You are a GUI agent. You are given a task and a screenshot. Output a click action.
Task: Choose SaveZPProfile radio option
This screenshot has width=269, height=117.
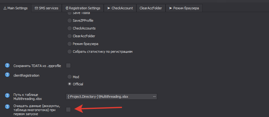click(x=69, y=20)
